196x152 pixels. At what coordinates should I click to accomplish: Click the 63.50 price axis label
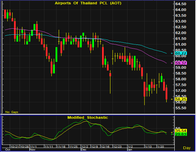(x=181, y=16)
